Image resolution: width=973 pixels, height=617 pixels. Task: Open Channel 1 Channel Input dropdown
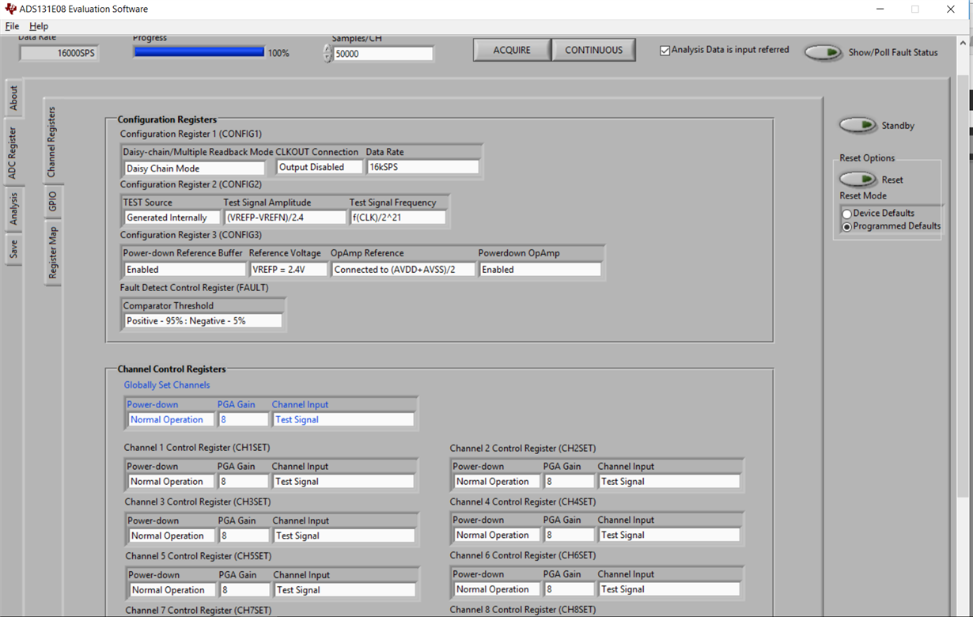click(x=343, y=482)
